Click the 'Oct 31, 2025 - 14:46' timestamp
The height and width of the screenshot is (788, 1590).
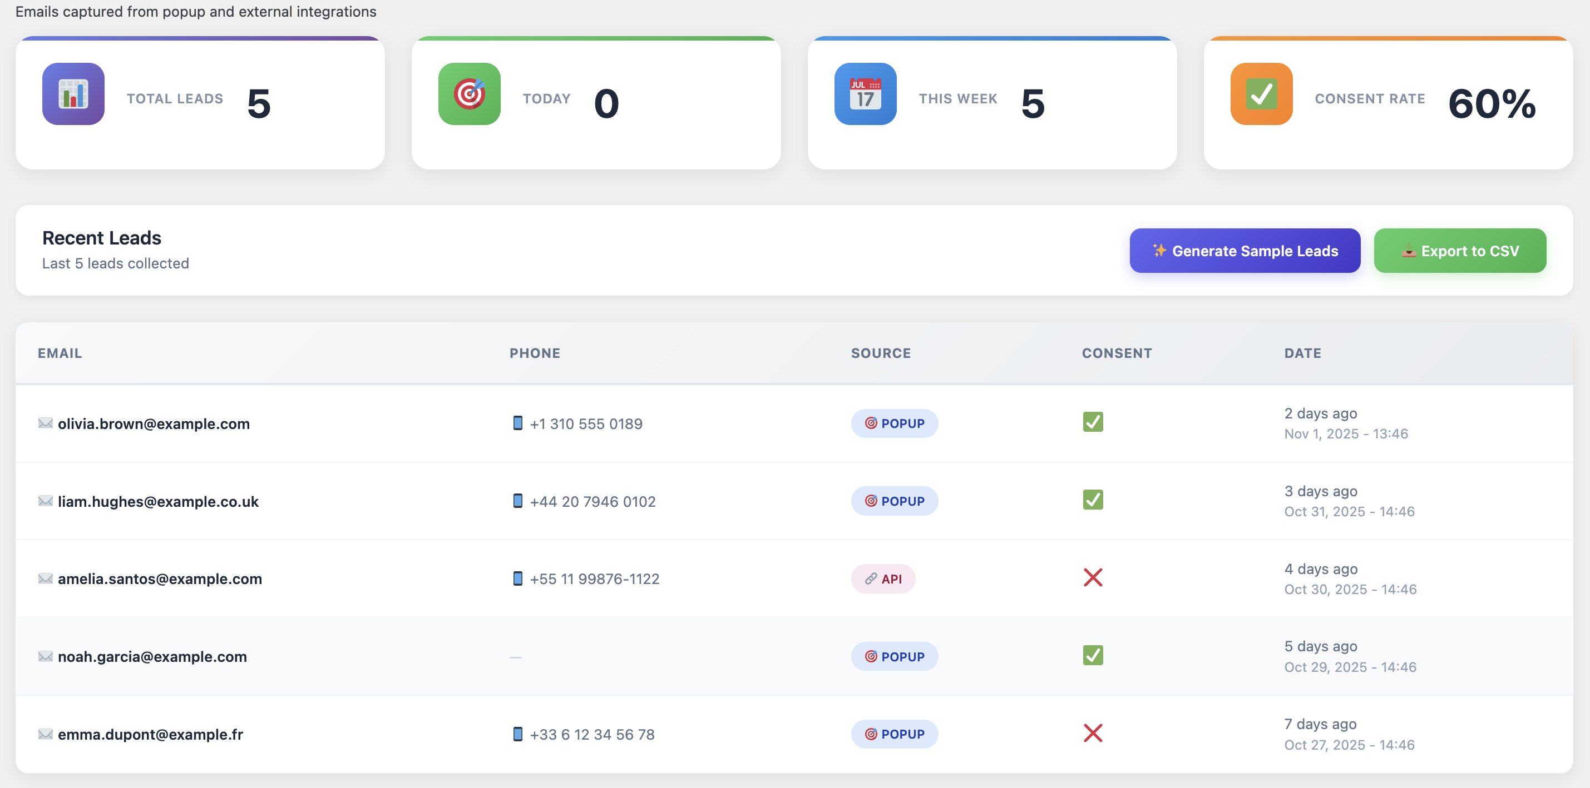click(1349, 511)
